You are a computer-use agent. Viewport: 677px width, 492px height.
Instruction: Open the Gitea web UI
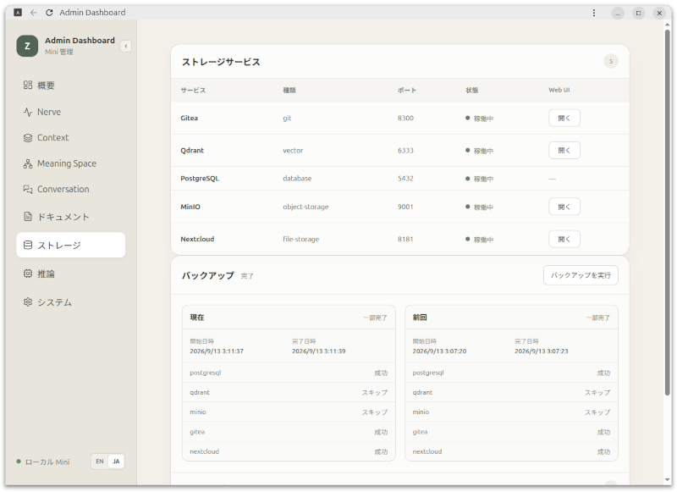564,118
